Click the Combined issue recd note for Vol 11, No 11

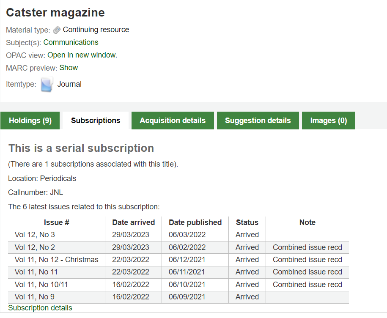pos(307,272)
